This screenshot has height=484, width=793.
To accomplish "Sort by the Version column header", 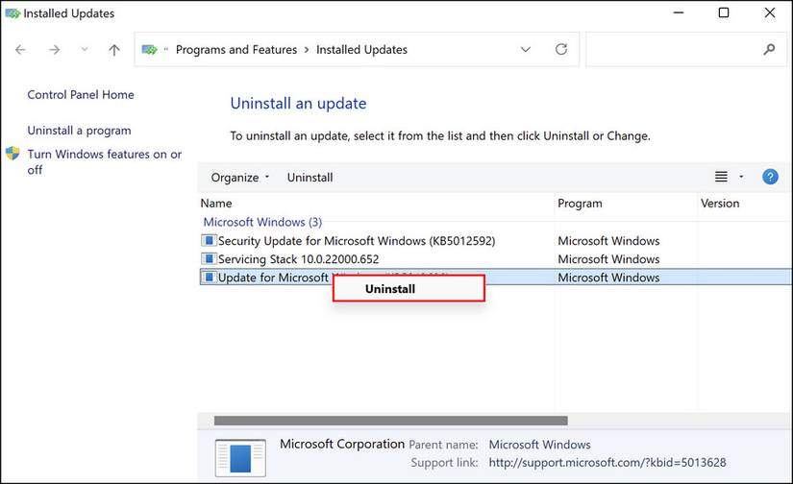I will tap(720, 203).
